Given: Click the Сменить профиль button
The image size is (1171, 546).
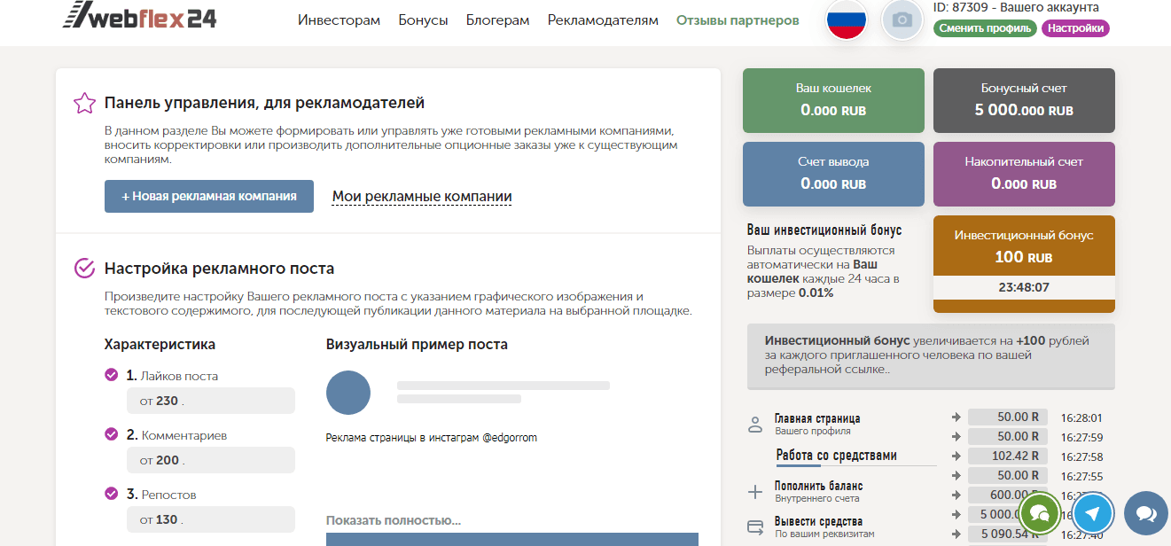Looking at the screenshot, I should (x=985, y=28).
